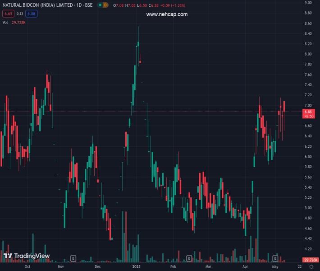Viewport: 320px width, 271px height.
Task: Click the earnings marker near May
Action: [275, 258]
